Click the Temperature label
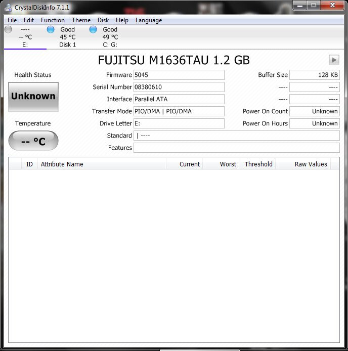 point(33,123)
